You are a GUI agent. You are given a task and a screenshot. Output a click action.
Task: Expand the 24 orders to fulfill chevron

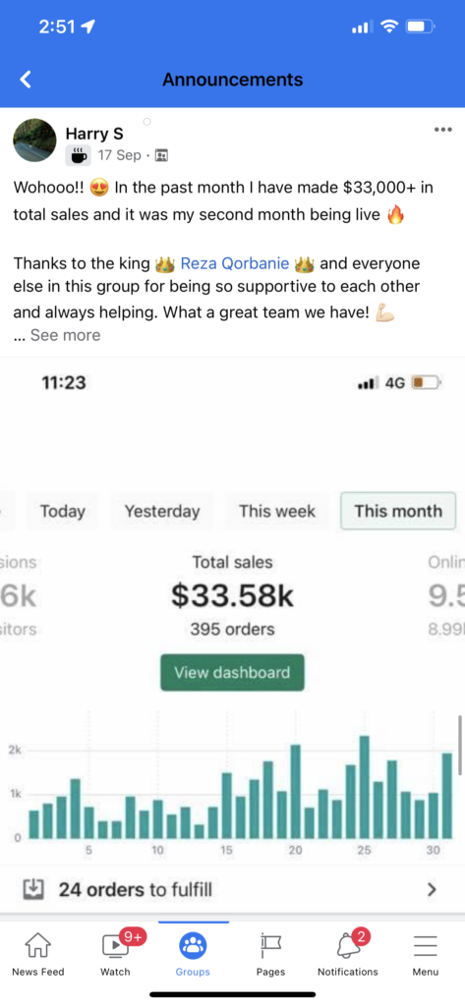(x=433, y=889)
